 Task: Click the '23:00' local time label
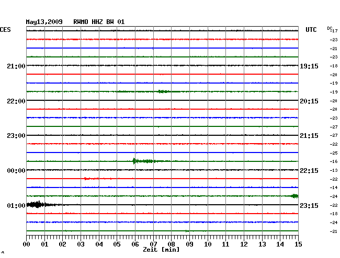[16, 136]
